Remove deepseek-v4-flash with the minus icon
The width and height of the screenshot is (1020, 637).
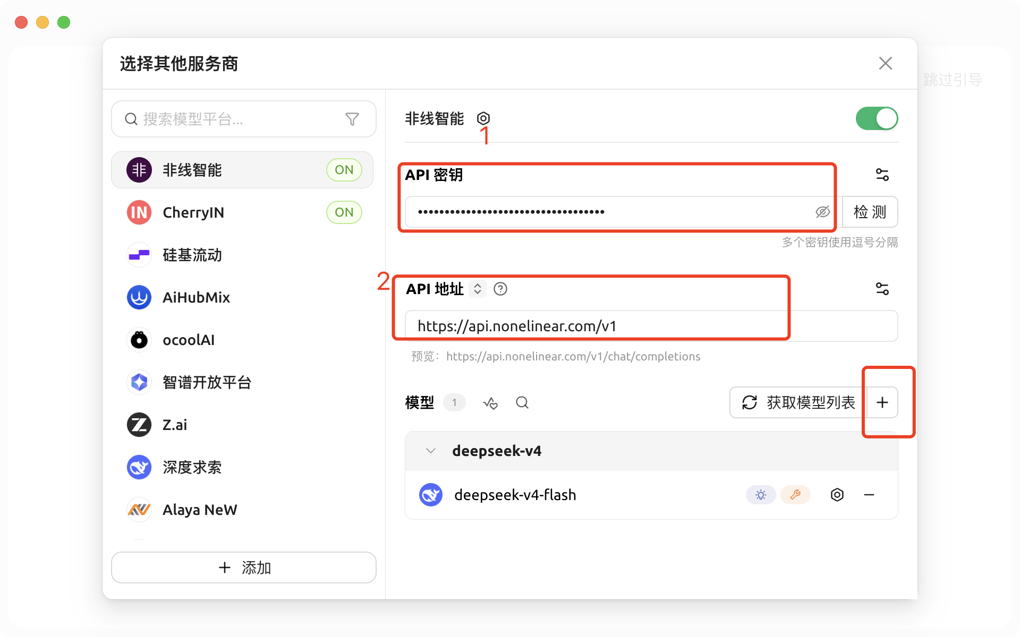(869, 495)
